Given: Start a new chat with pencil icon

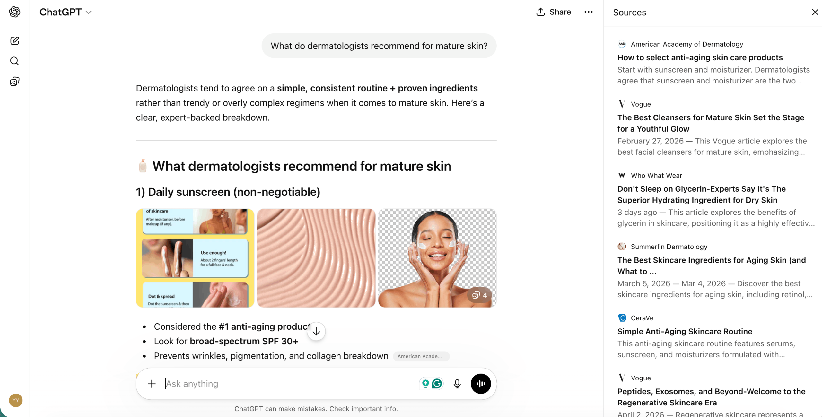Looking at the screenshot, I should (14, 41).
